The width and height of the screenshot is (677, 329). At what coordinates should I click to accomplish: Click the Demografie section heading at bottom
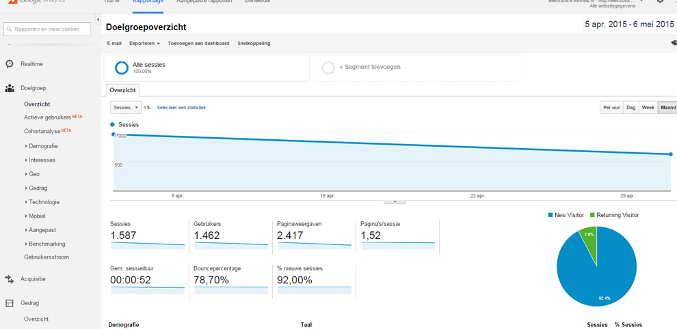click(x=124, y=325)
